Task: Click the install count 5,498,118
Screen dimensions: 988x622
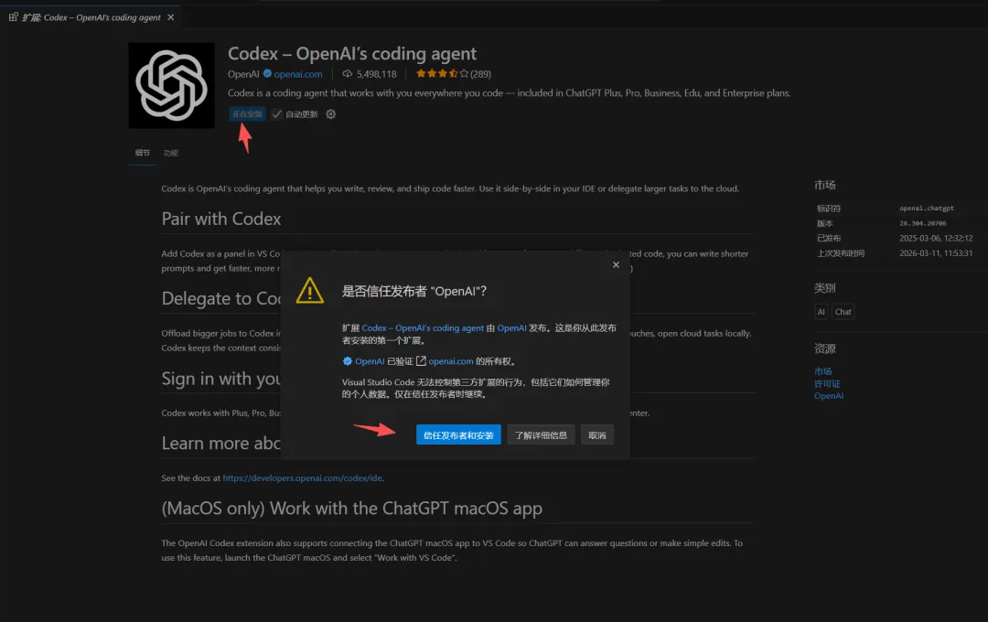Action: point(377,74)
